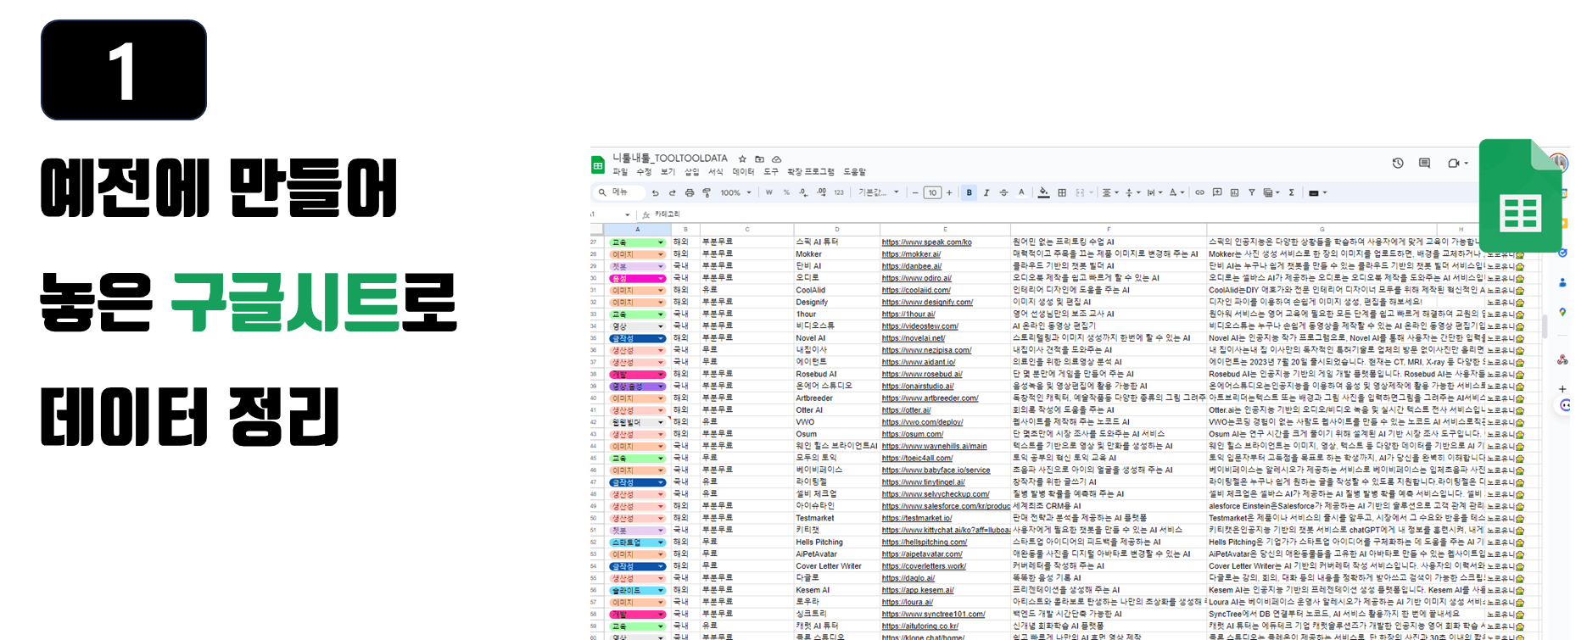1587x640 pixels.
Task: Check the cloud save status icon
Action: coord(776,159)
